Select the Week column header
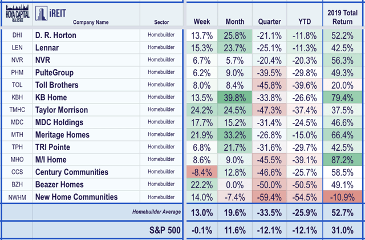Viewport: 365px width, 240px height. pos(202,21)
